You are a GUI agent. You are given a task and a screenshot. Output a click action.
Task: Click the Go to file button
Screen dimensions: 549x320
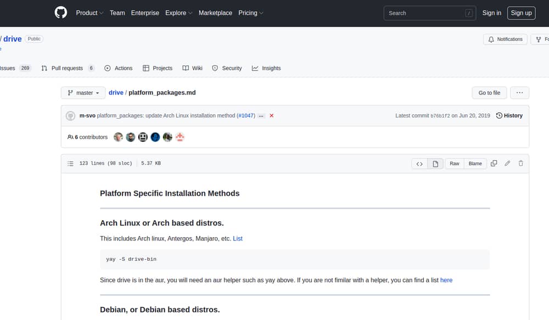[489, 93]
